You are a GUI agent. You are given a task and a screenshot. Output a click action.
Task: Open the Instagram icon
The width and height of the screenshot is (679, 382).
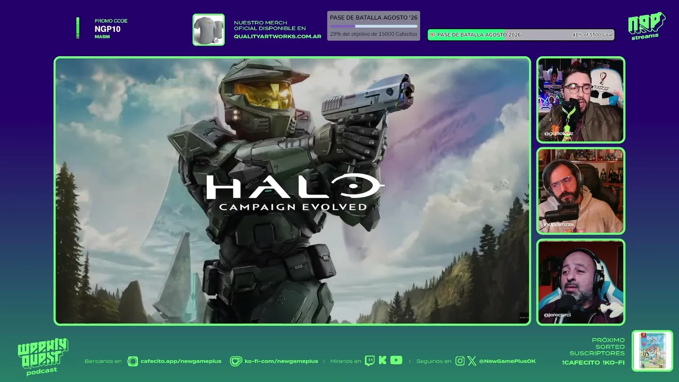pyautogui.click(x=460, y=361)
